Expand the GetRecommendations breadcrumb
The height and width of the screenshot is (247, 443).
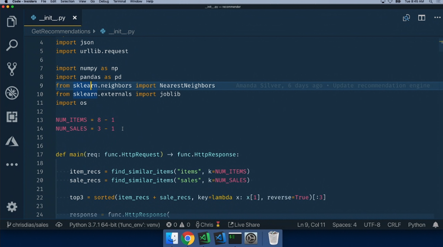[61, 31]
